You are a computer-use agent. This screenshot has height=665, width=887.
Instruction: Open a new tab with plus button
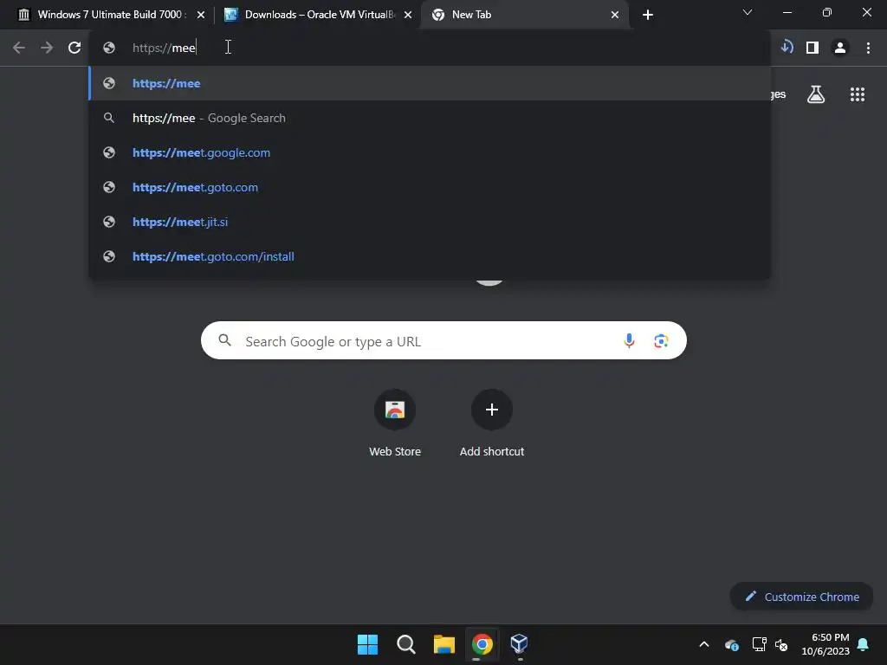pos(648,15)
